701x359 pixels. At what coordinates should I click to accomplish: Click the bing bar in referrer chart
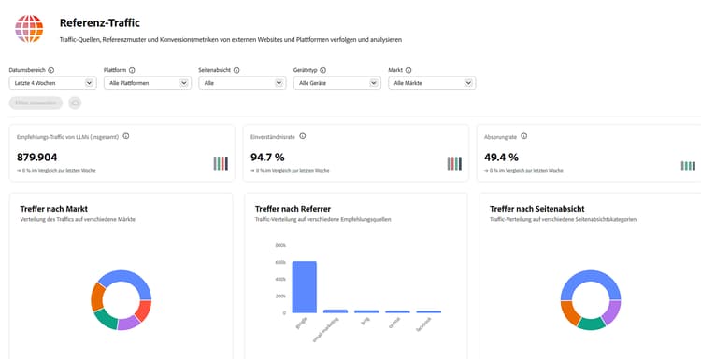[366, 311]
